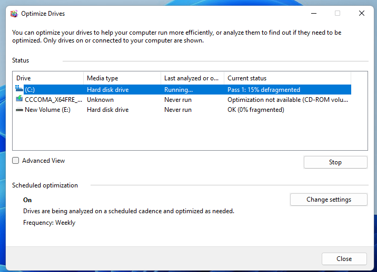
Task: Select the CCCOMA_X64FRE CD-ROM drive icon
Action: (19, 99)
